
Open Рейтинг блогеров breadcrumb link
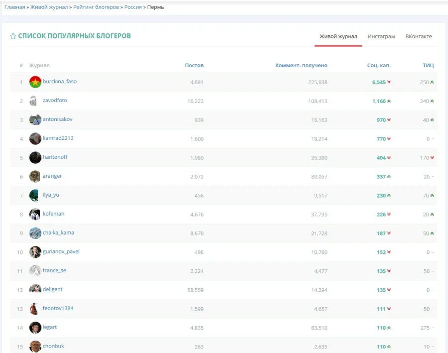point(96,7)
